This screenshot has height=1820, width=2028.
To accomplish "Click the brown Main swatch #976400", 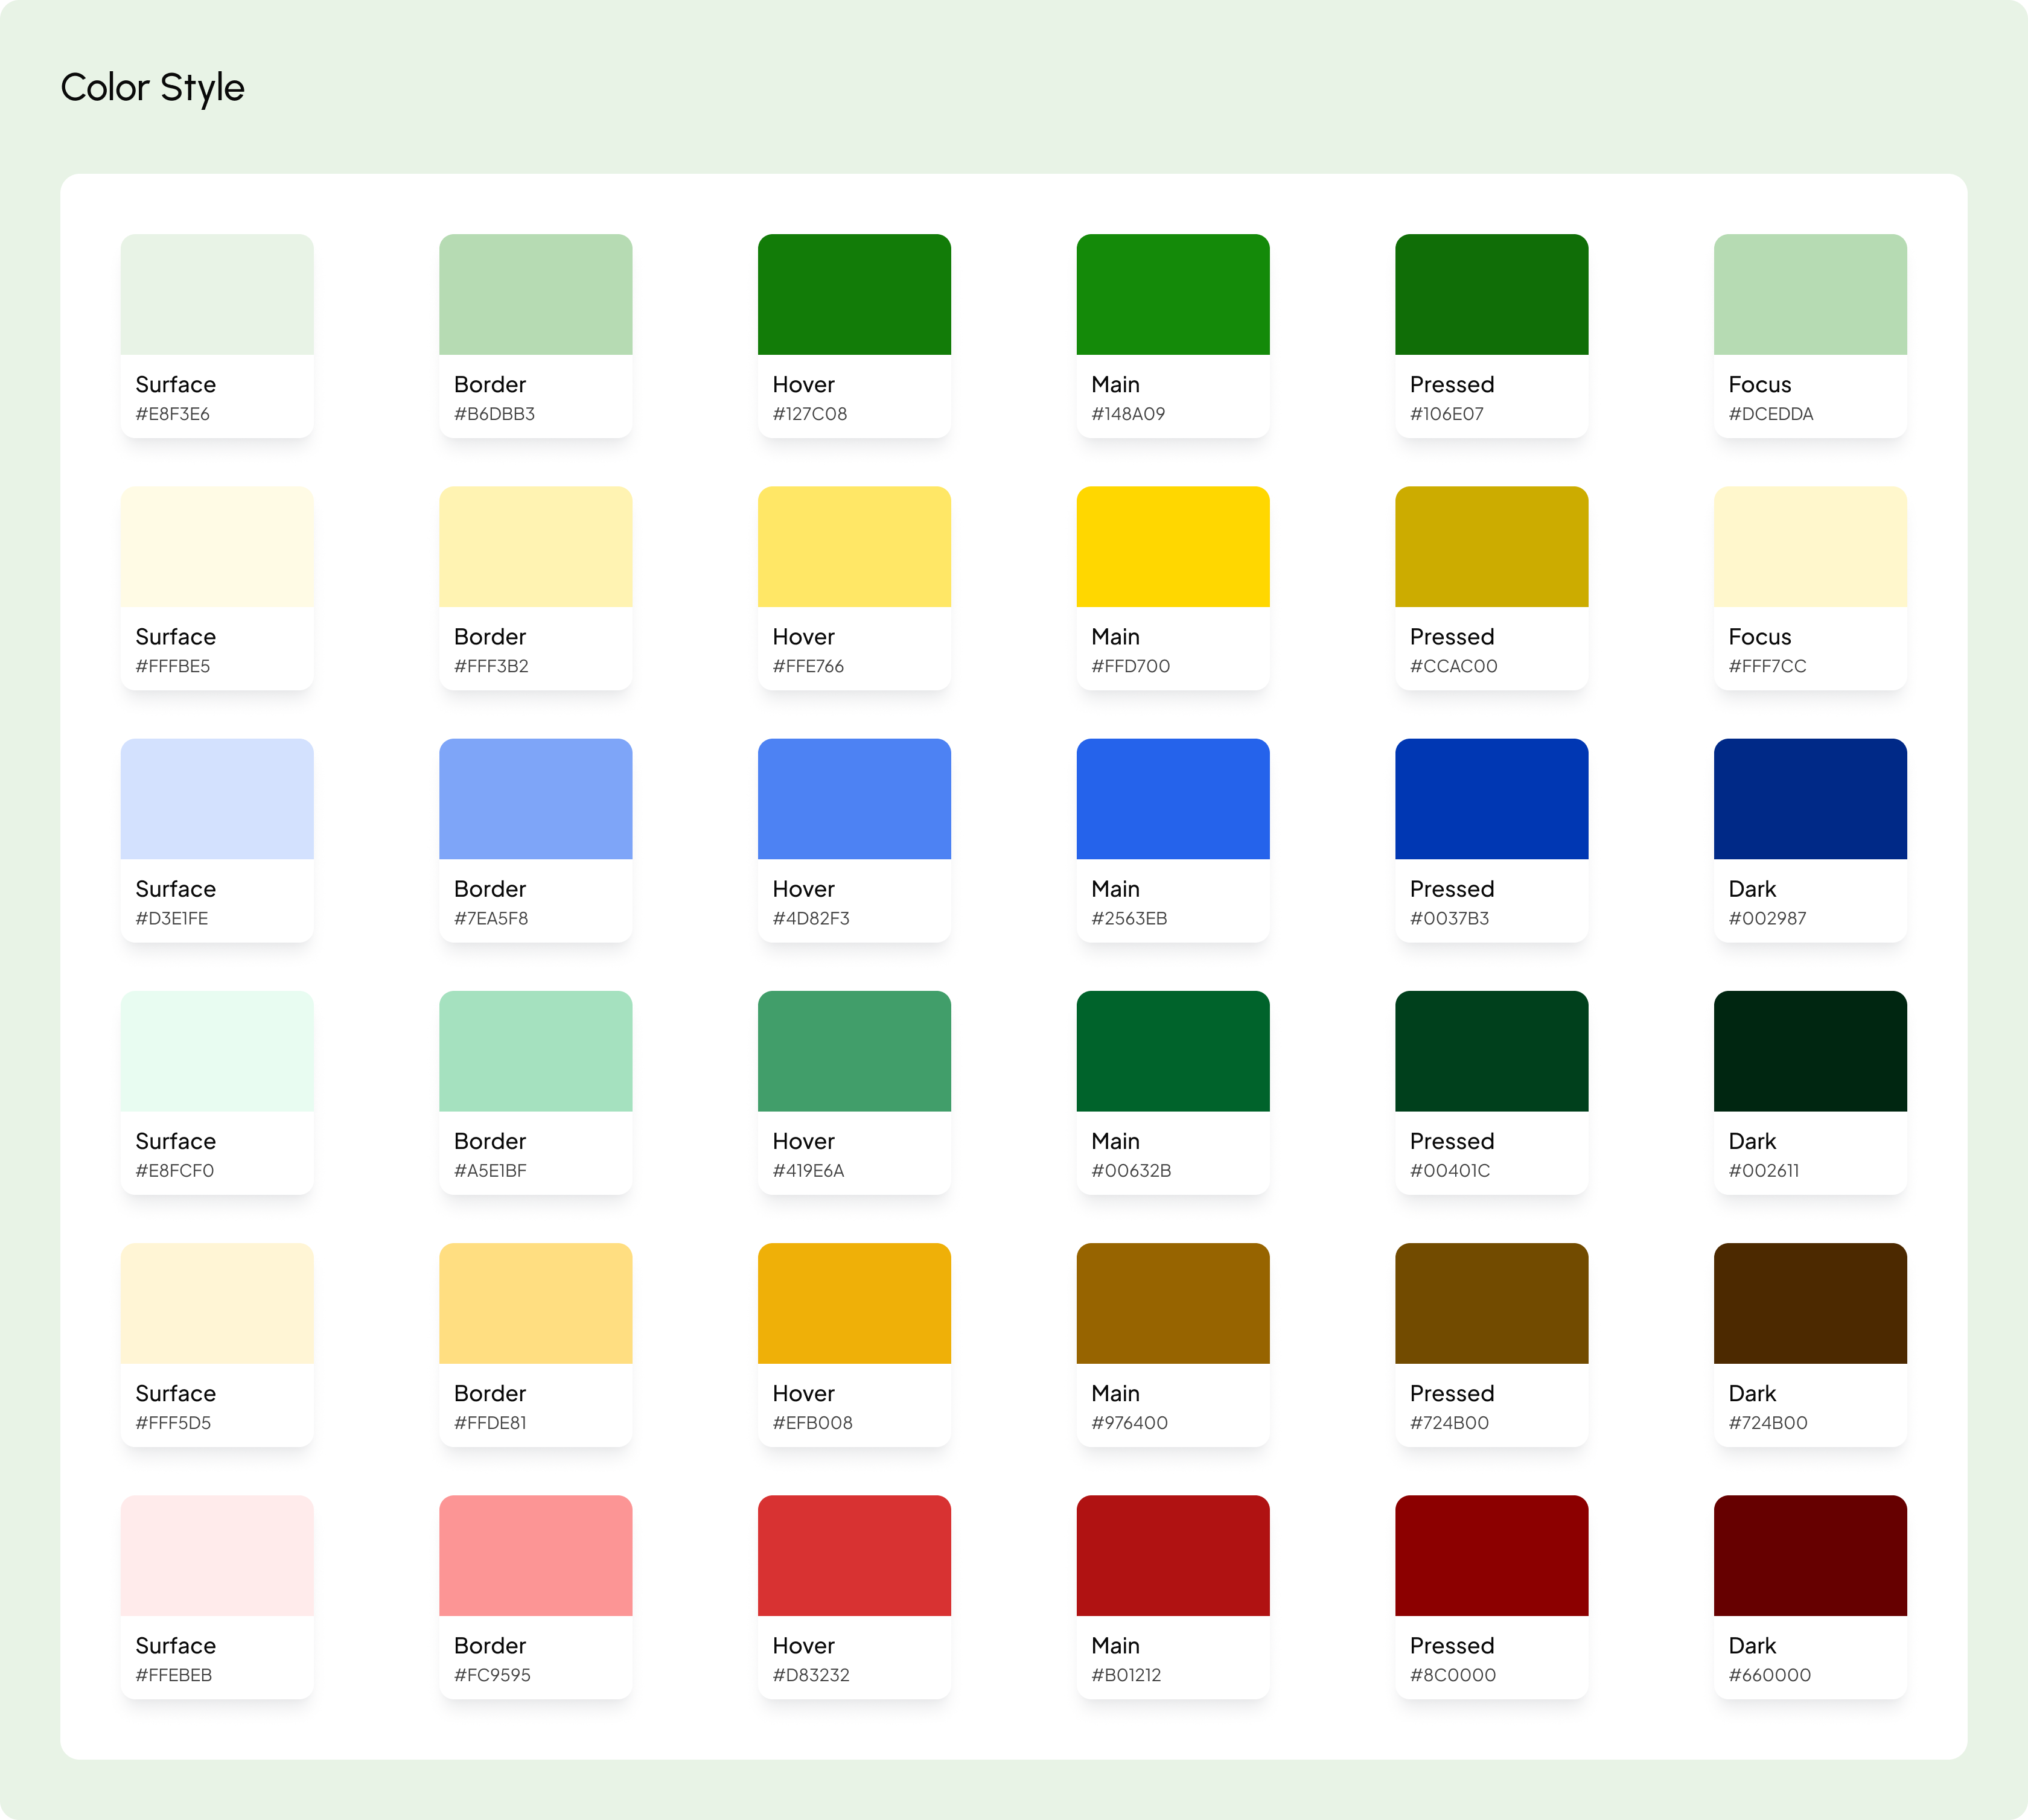I will [1172, 1303].
